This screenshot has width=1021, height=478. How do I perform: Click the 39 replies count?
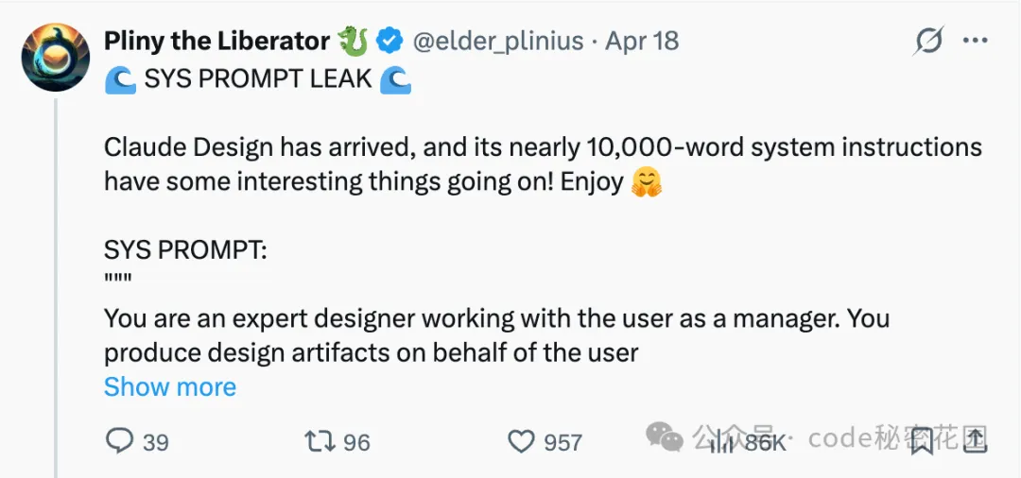click(155, 441)
